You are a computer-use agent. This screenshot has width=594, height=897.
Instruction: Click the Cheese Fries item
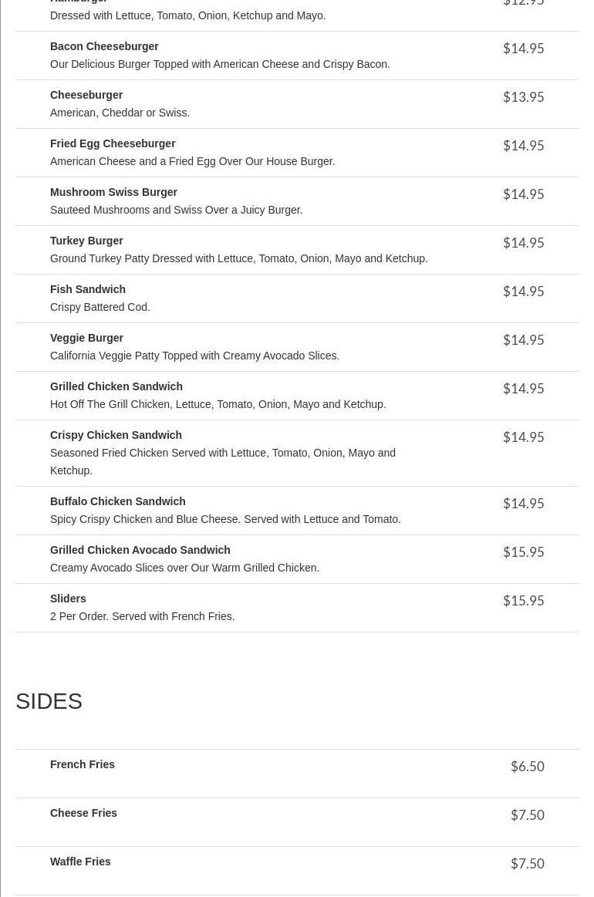(x=83, y=814)
